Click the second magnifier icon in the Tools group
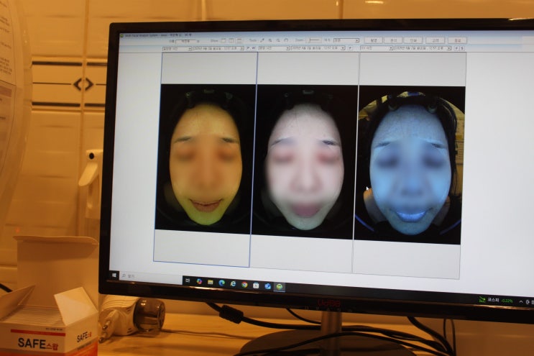 point(278,40)
